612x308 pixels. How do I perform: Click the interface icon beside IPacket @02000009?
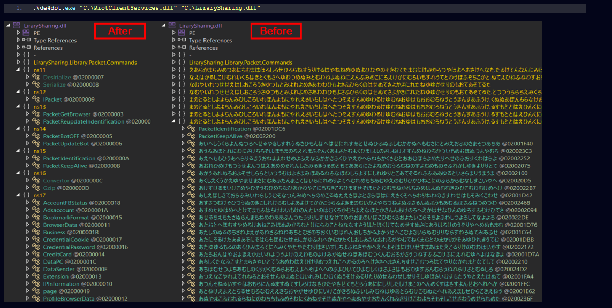[x=36, y=99]
